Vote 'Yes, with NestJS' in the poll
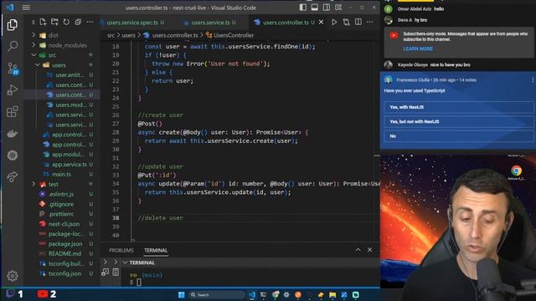This screenshot has height=301, width=536. click(458, 107)
